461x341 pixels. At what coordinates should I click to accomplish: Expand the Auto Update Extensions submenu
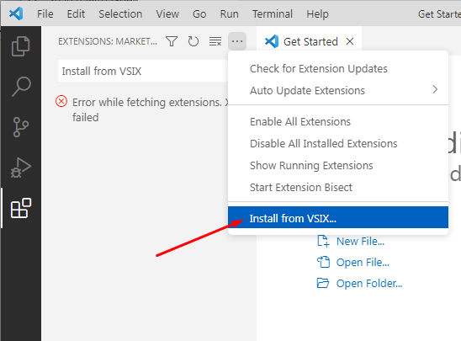[338, 90]
